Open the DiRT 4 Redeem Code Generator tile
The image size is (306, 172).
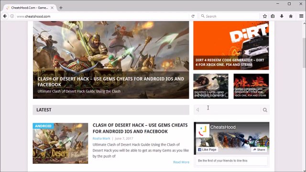point(231,45)
